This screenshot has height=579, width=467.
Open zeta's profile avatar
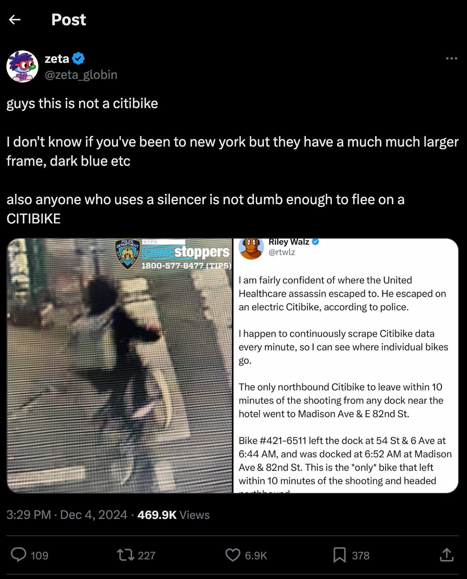(22, 66)
